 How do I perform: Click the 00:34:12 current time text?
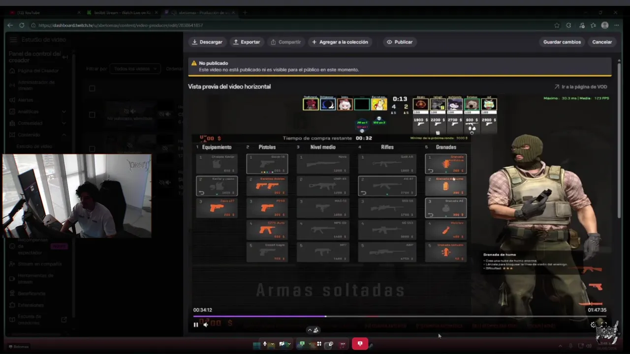[203, 310]
